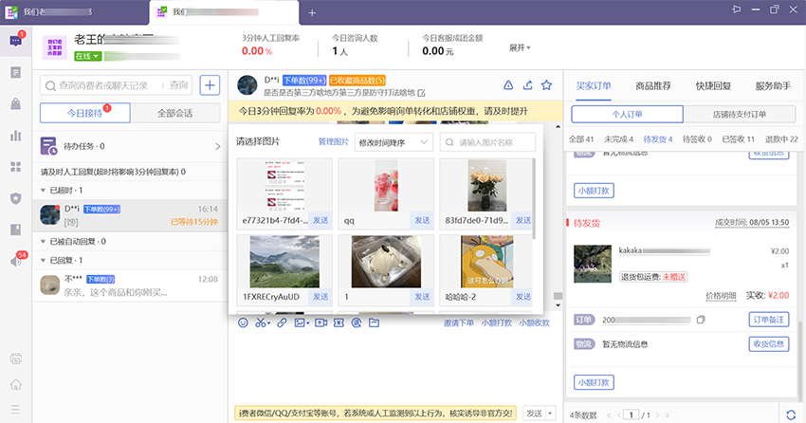
Task: Click the scissors screenshot tool icon
Action: coord(261,323)
